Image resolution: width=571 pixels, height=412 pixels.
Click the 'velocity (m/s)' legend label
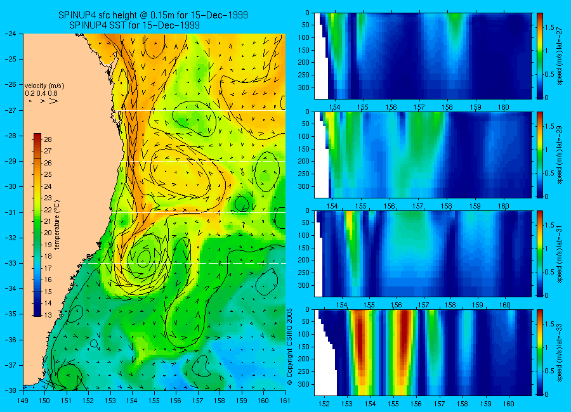pyautogui.click(x=44, y=86)
